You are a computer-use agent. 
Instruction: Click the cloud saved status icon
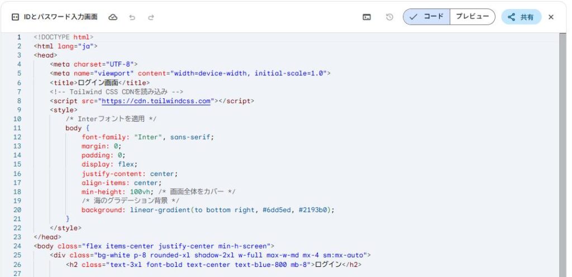click(113, 17)
